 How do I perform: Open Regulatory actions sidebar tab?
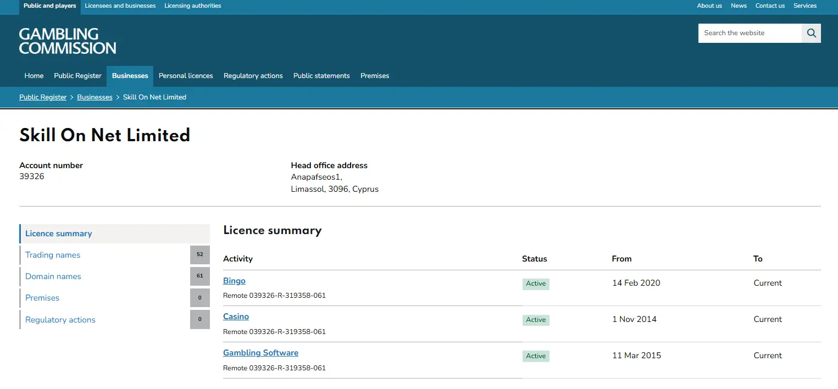click(115, 320)
